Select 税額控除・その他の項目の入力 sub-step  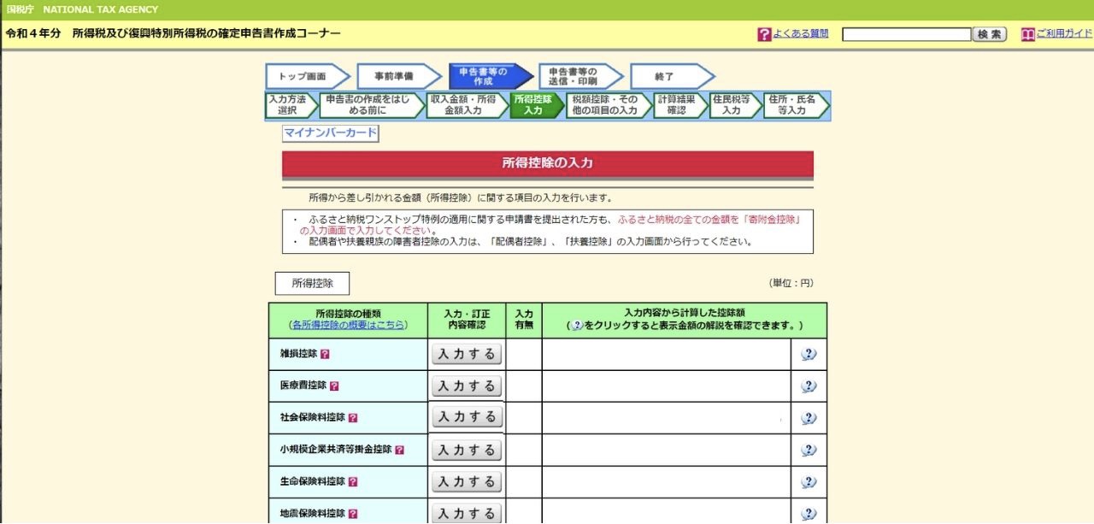(608, 105)
